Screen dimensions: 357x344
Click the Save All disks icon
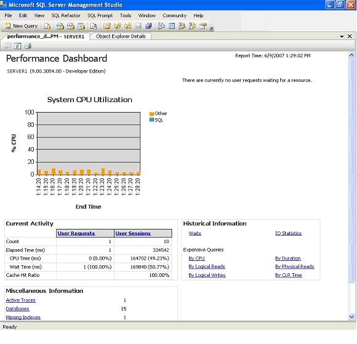point(148,26)
